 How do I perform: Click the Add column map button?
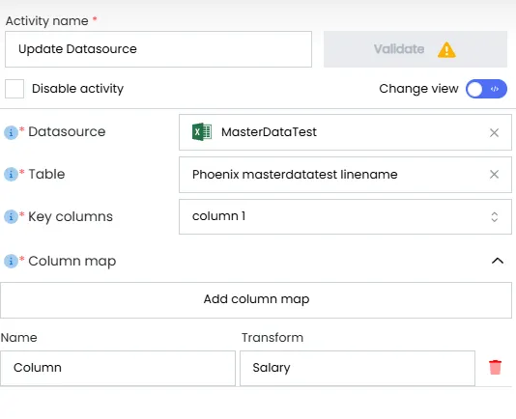[256, 300]
